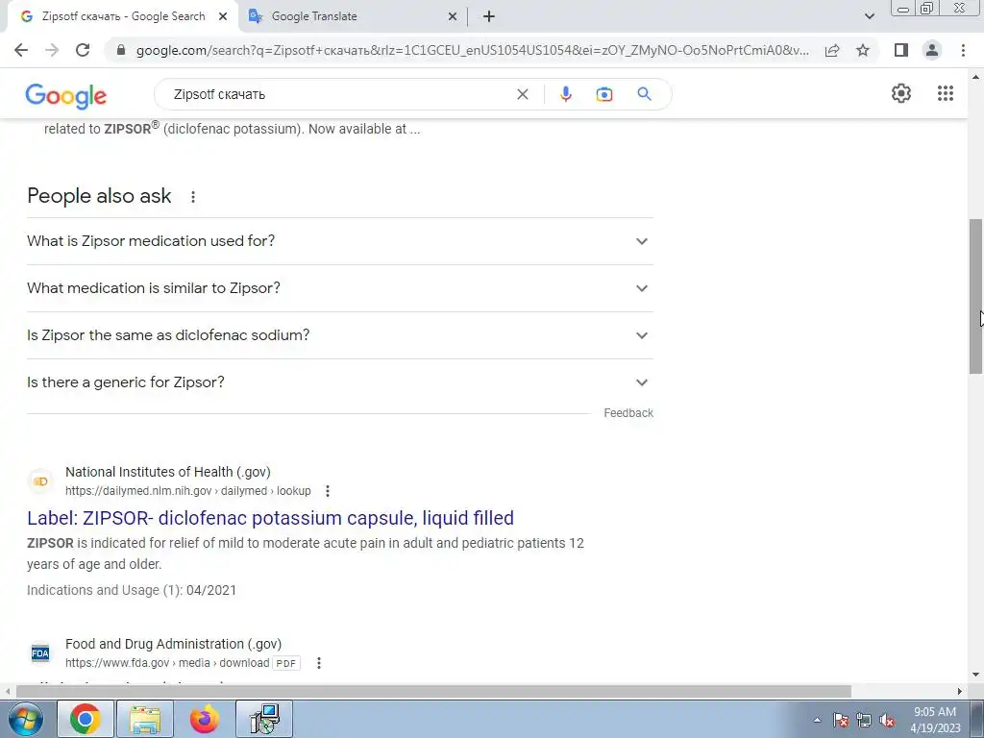The width and height of the screenshot is (984, 738).
Task: Click the browser address bar URL
Action: 472,50
